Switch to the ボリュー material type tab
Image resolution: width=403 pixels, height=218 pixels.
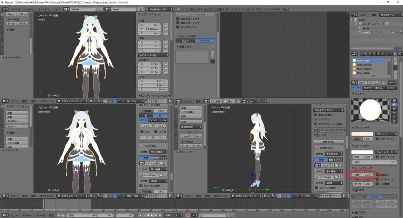point(380,88)
